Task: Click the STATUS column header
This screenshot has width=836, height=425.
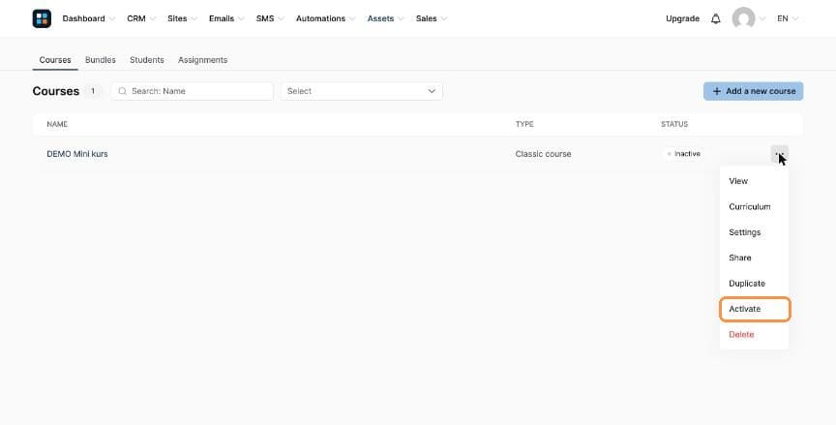Action: click(x=674, y=124)
